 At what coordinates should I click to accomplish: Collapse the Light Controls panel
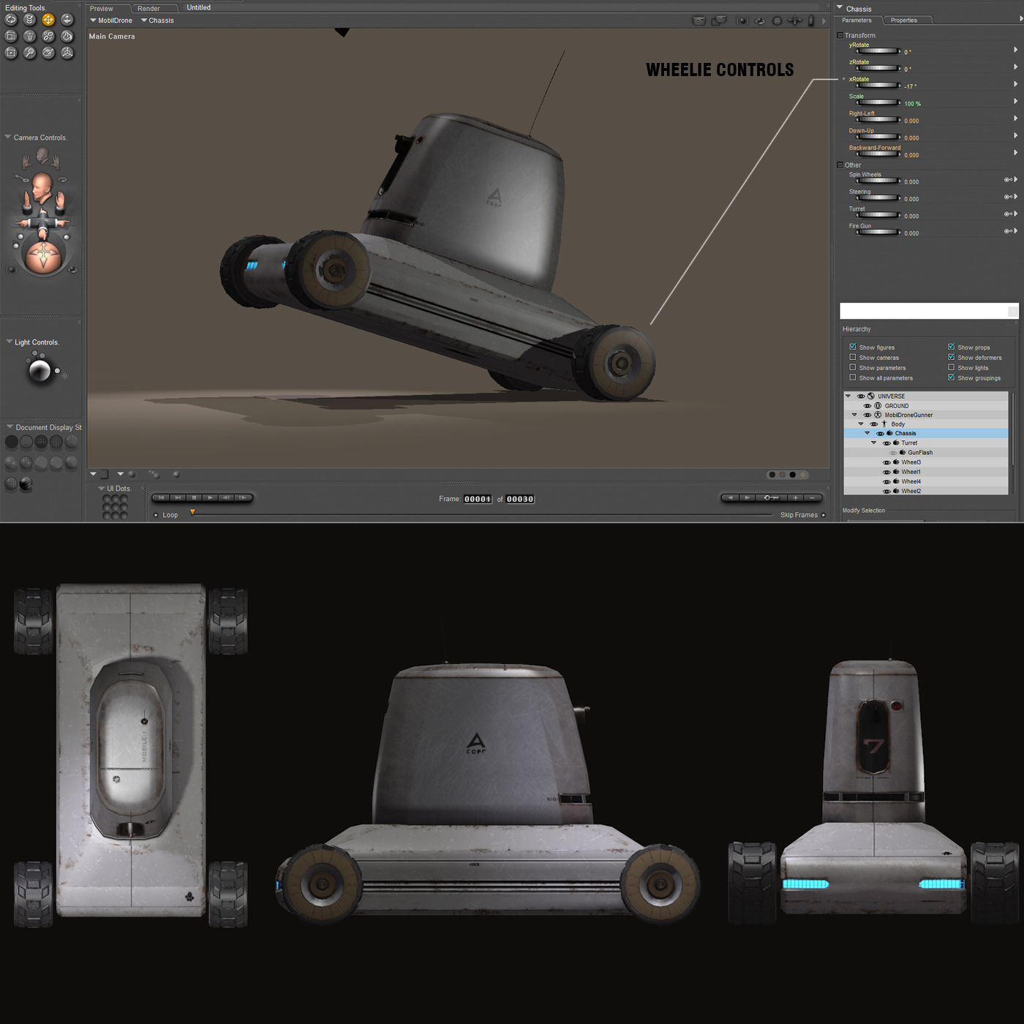click(9, 342)
